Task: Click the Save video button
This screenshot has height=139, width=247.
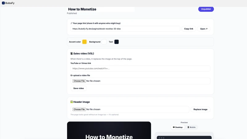Action: pyautogui.click(x=78, y=88)
